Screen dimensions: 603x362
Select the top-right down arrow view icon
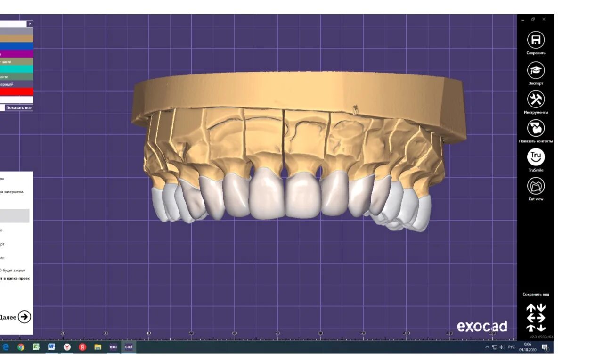[541, 308]
